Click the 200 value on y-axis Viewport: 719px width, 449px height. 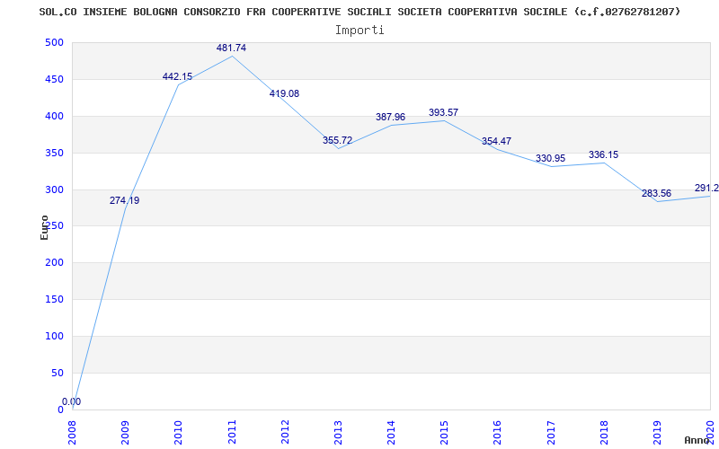coord(54,262)
